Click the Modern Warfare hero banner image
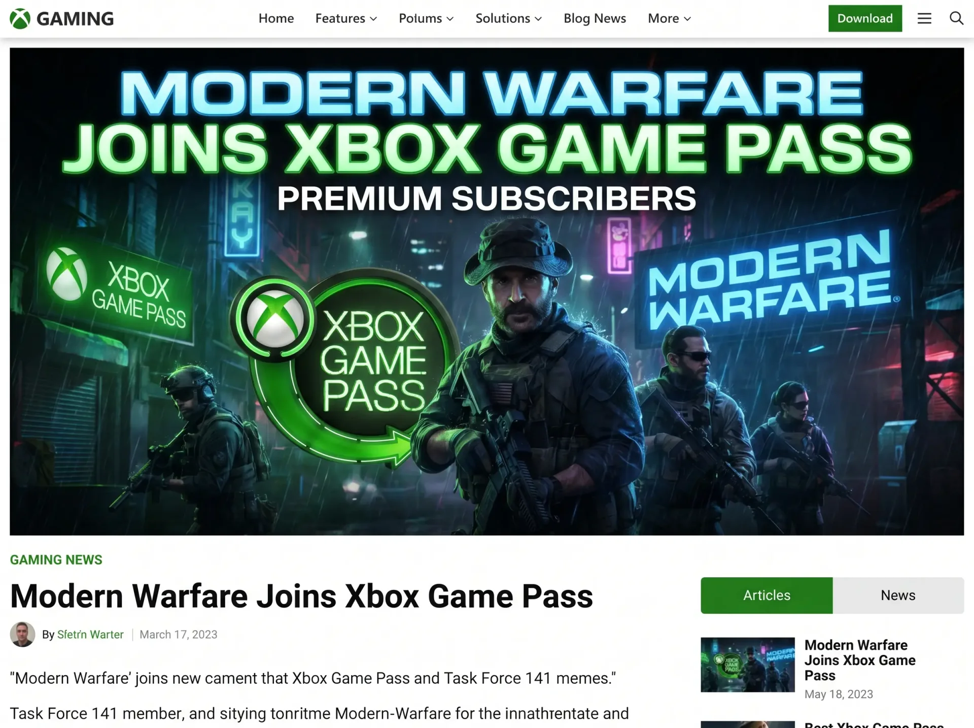This screenshot has width=974, height=728. 486,291
